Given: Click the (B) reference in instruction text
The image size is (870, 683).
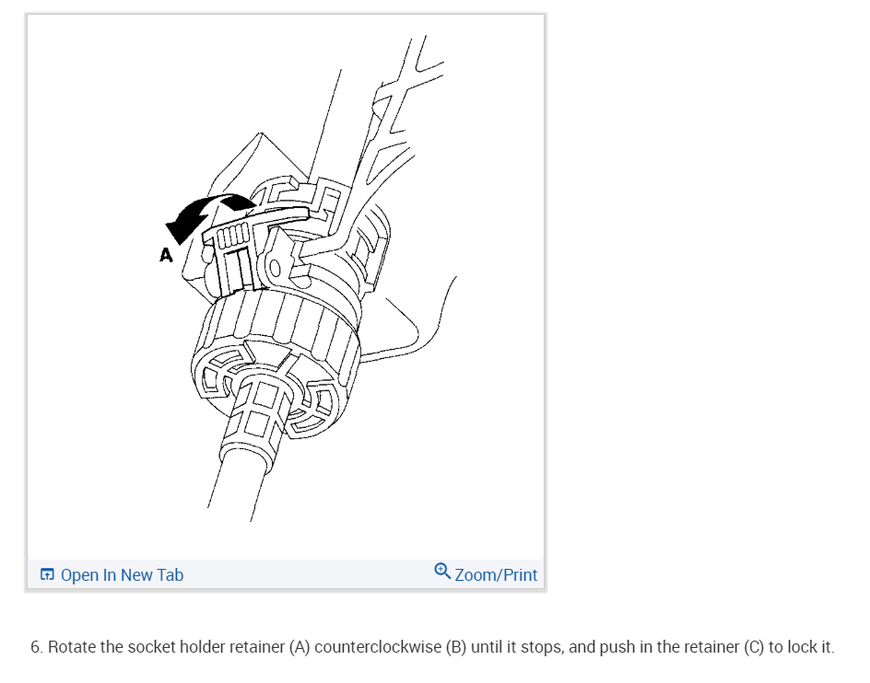Looking at the screenshot, I should (x=456, y=647).
